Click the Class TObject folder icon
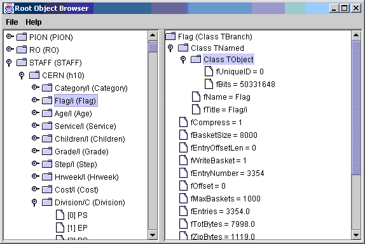 click(196, 59)
